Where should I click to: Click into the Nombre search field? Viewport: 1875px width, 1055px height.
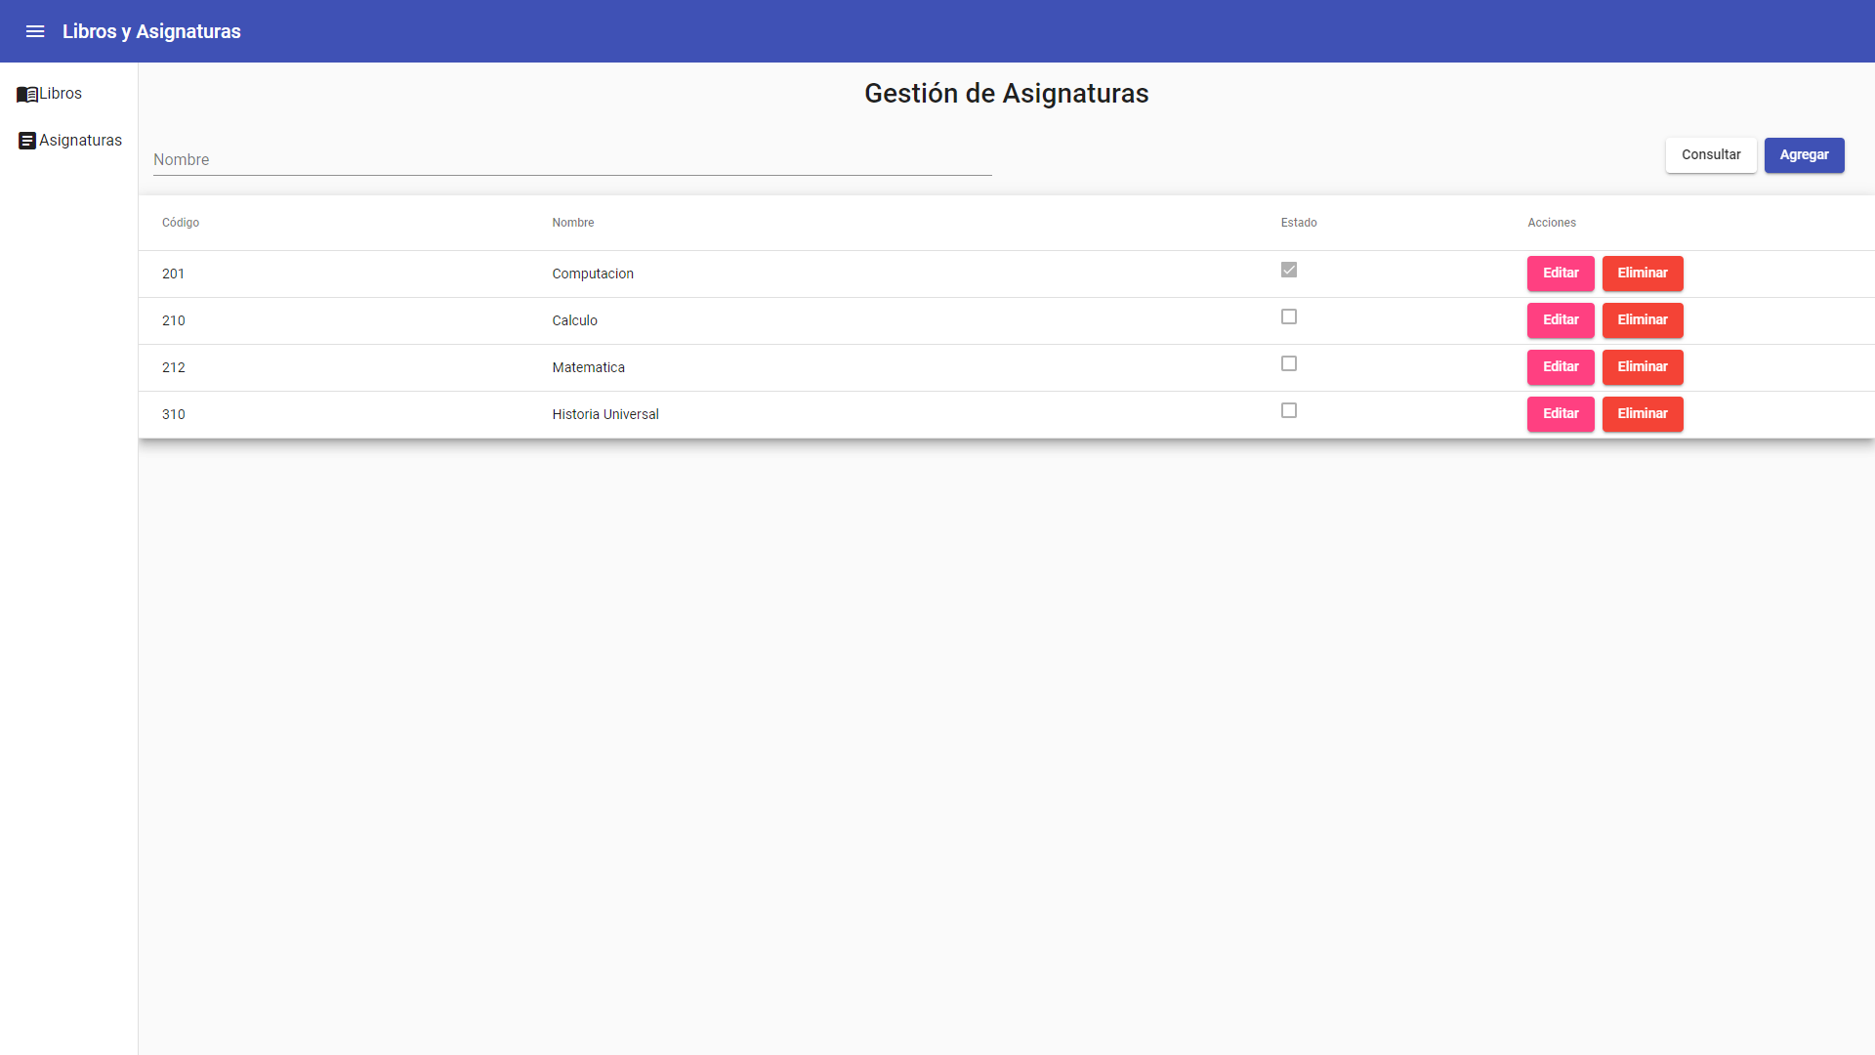572,159
